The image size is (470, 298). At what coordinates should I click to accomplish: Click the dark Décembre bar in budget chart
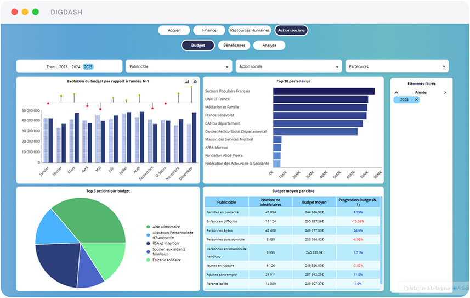coord(194,138)
